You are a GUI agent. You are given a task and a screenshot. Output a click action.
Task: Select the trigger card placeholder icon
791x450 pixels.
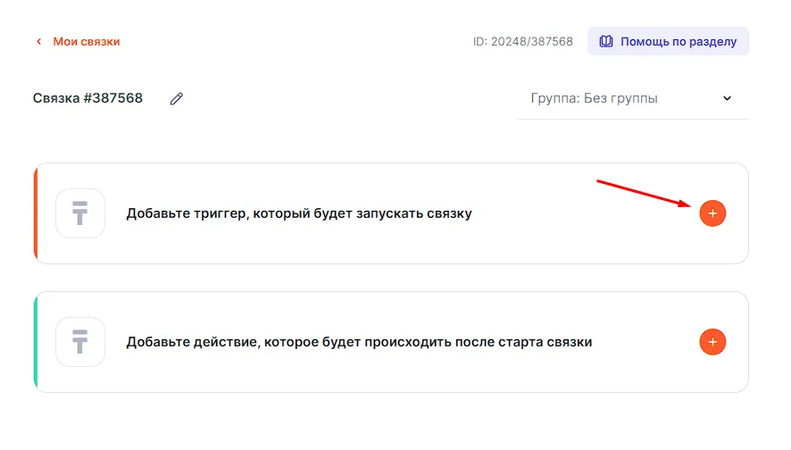(x=80, y=213)
